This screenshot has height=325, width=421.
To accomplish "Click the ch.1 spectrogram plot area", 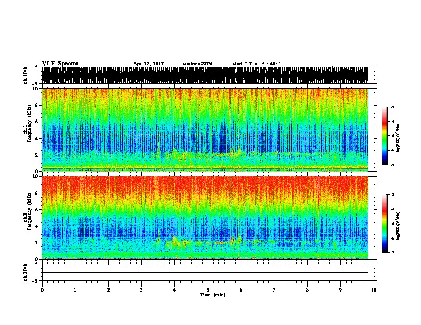I will (205, 130).
